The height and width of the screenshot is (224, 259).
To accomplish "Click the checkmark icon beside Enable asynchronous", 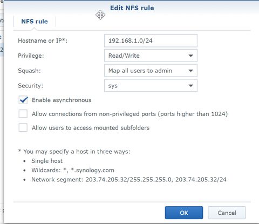I will (x=23, y=100).
